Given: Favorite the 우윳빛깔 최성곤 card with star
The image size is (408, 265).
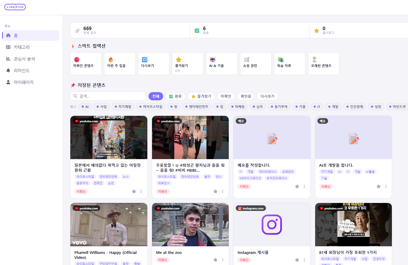Looking at the screenshot, I should 216,191.
